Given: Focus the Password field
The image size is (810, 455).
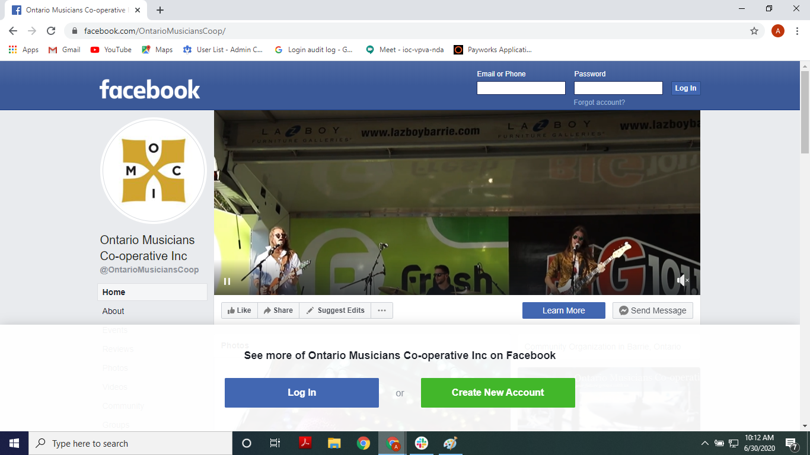Looking at the screenshot, I should click(618, 88).
